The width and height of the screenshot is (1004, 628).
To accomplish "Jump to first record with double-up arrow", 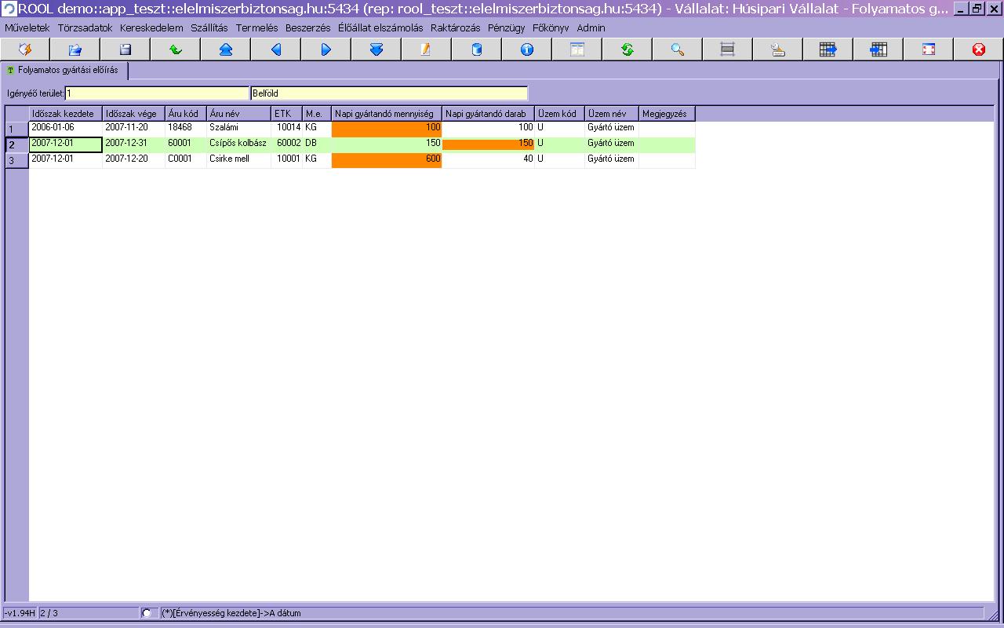I will click(226, 49).
